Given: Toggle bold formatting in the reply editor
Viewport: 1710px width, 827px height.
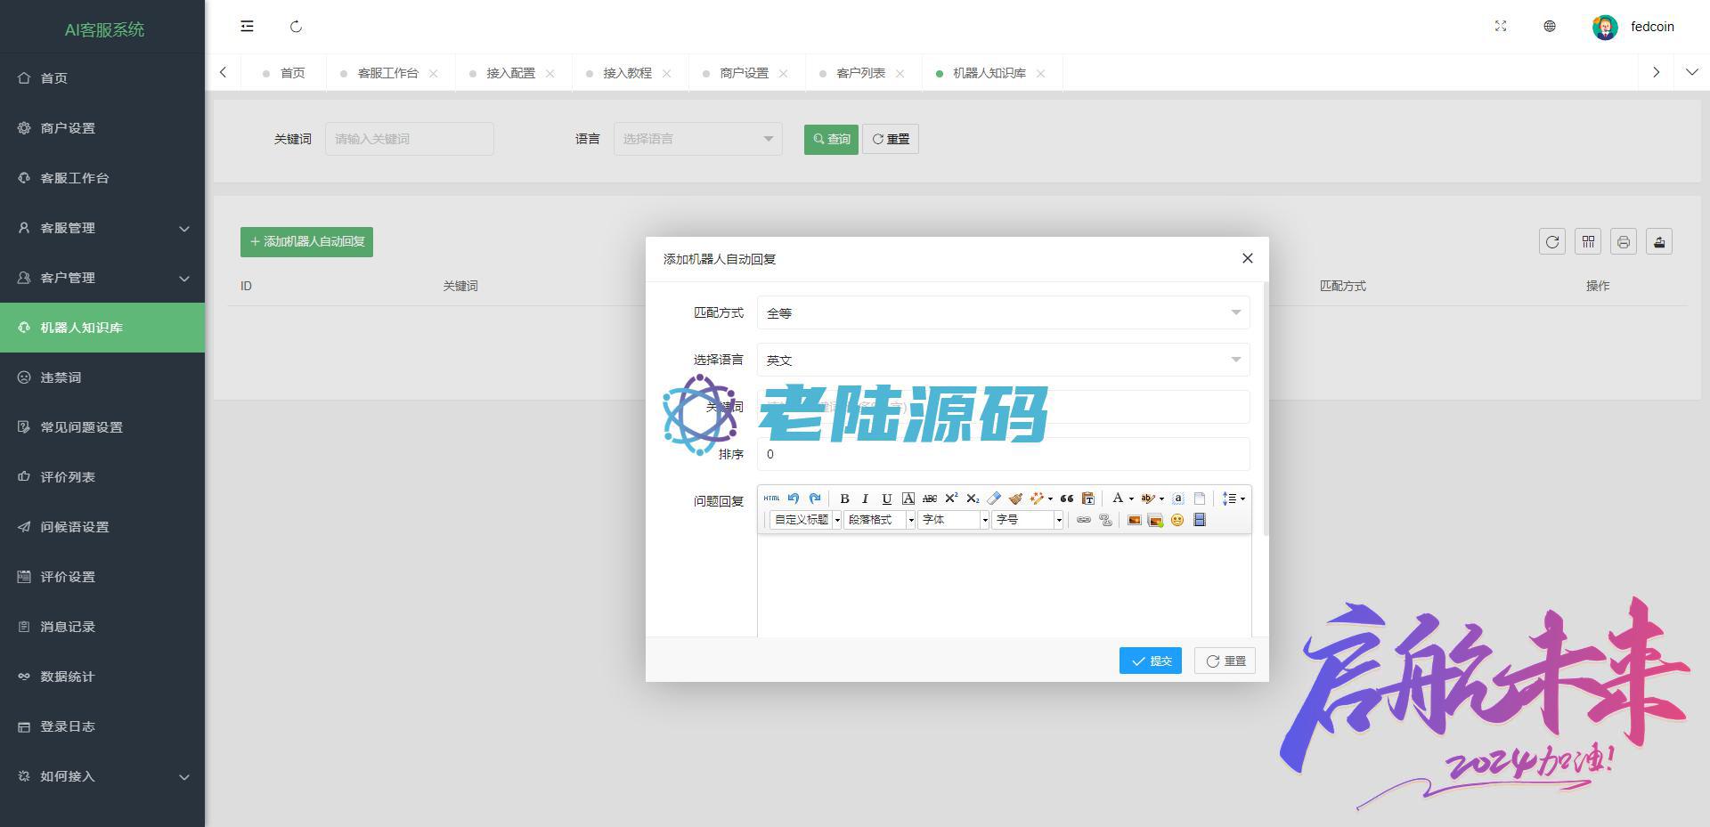Looking at the screenshot, I should [x=844, y=499].
